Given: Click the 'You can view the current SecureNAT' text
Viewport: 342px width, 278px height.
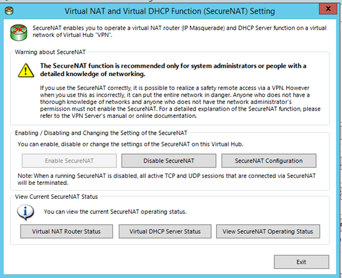Looking at the screenshot, I should click(x=115, y=212).
